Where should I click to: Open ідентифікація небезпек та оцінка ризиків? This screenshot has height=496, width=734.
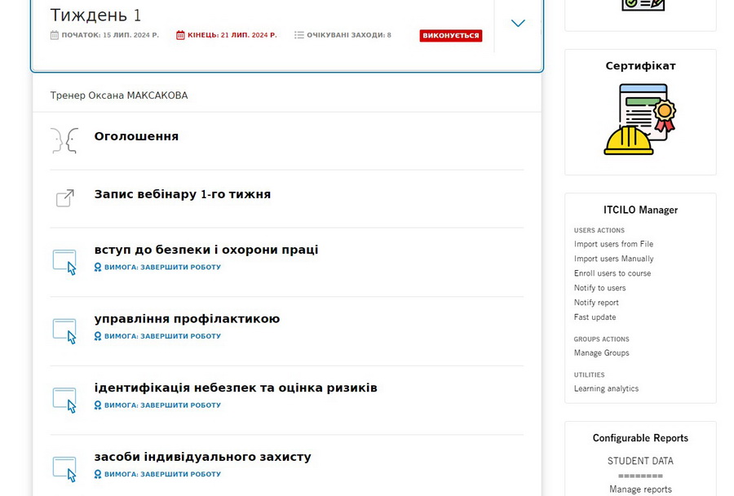point(236,387)
